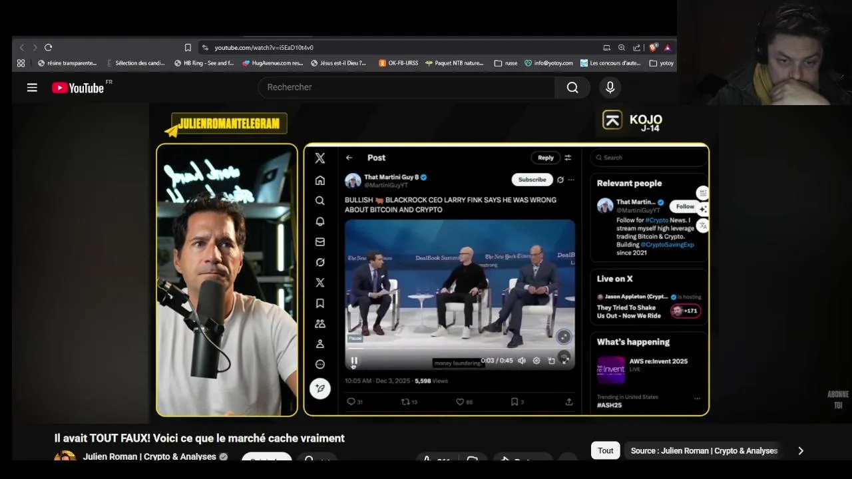Image resolution: width=852 pixels, height=479 pixels.
Task: Click the back arrow beside 'Post'
Action: pyautogui.click(x=349, y=158)
